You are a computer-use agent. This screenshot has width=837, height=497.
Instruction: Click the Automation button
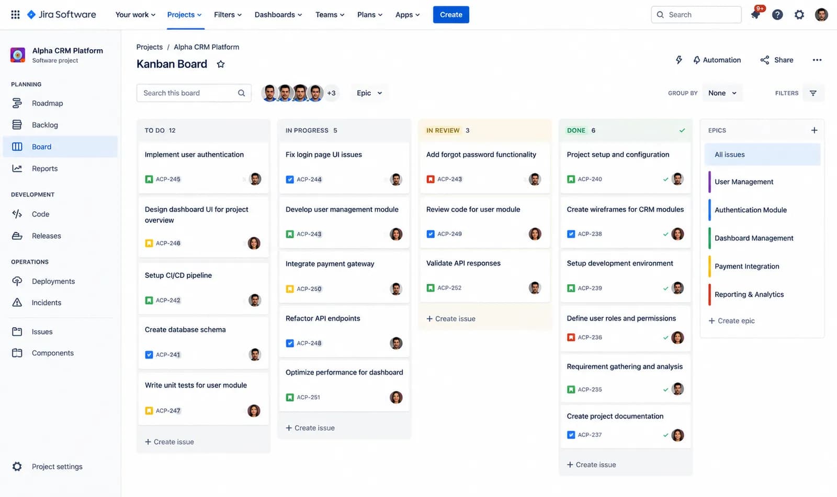point(717,60)
